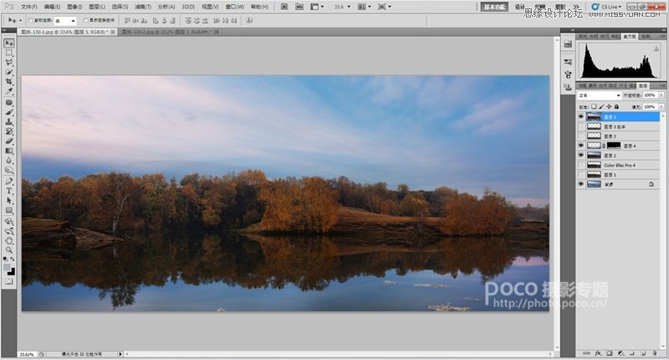Enable the Auto-Select checkbox
The image size is (669, 360).
pyautogui.click(x=31, y=20)
